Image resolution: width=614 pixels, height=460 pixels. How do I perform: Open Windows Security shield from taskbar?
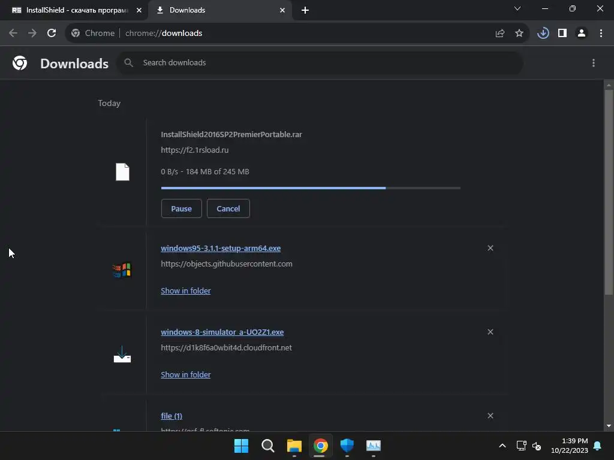(347, 446)
